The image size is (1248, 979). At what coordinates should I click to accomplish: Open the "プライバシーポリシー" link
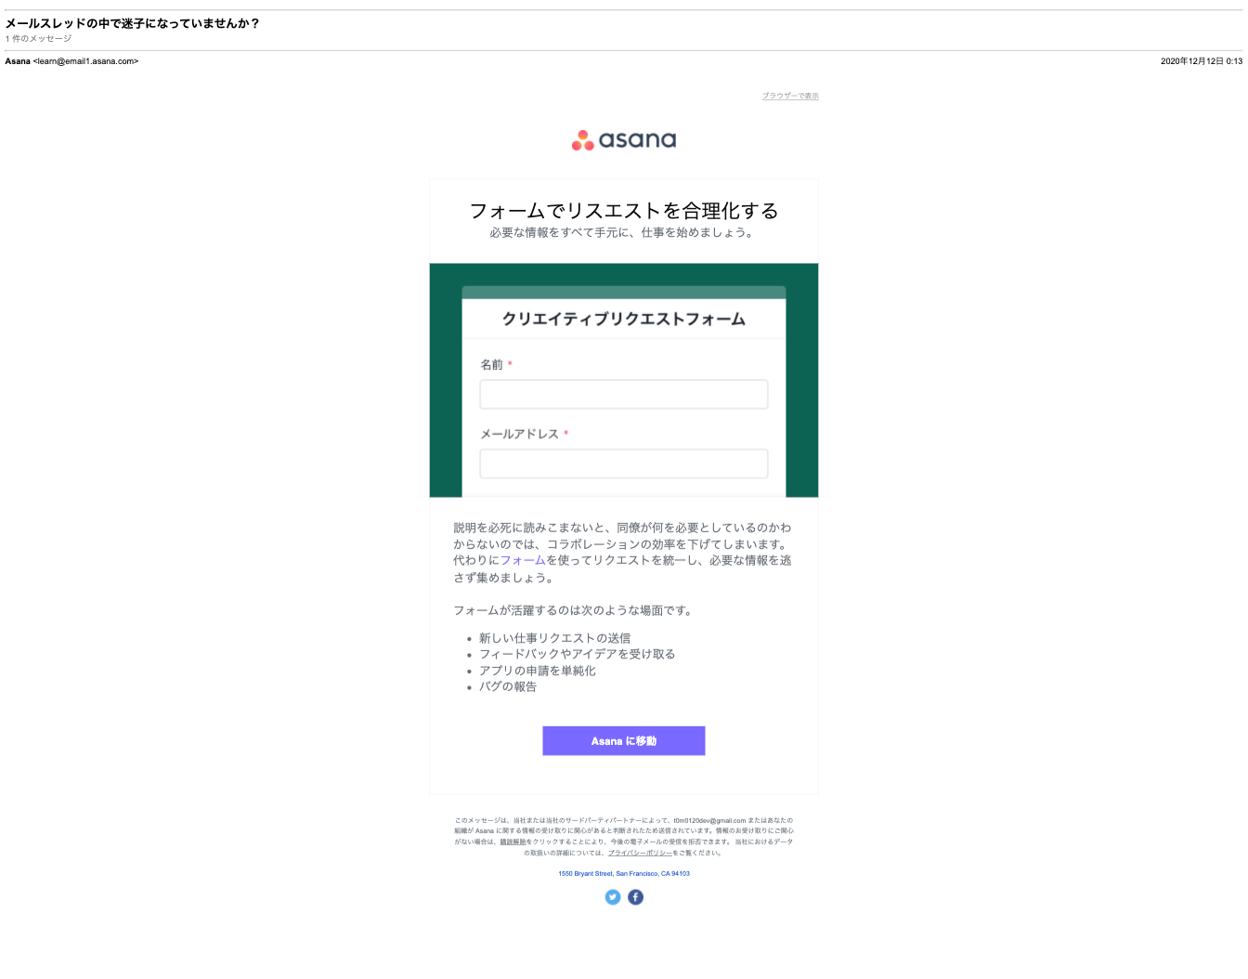coord(640,853)
